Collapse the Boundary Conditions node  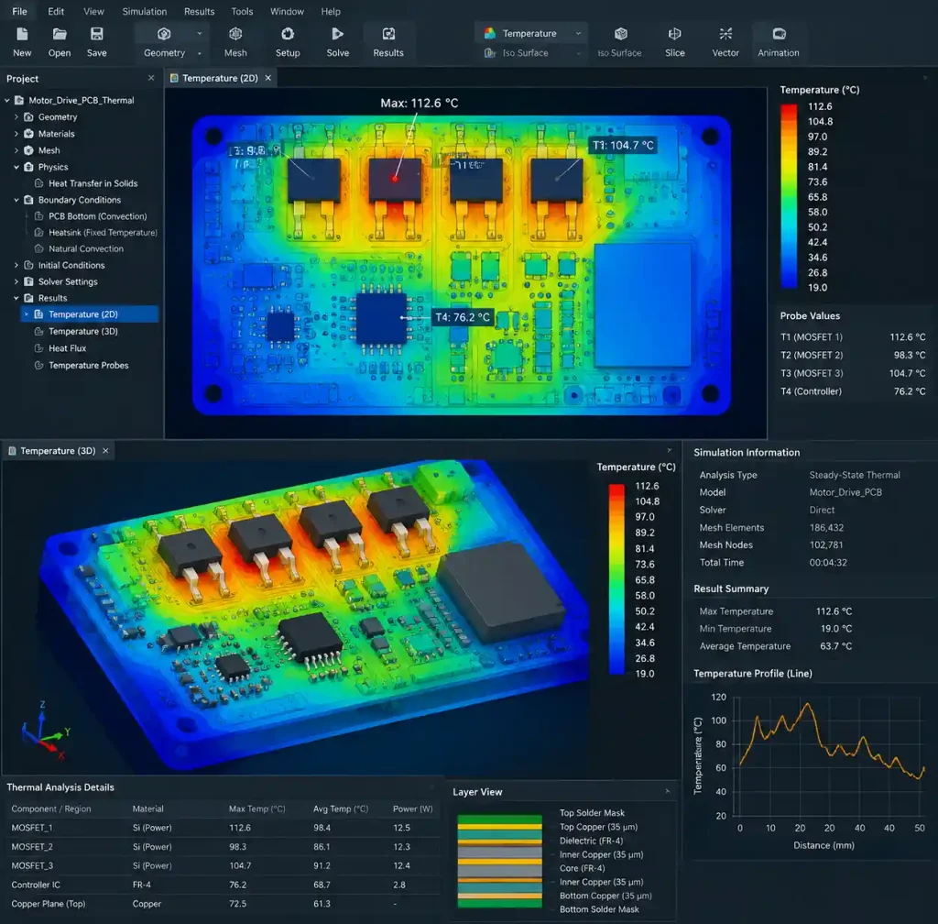click(16, 201)
